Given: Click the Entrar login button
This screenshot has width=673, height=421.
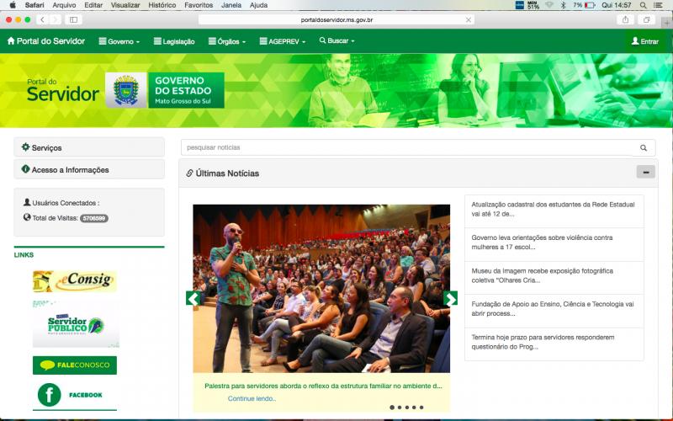Looking at the screenshot, I should 644,41.
